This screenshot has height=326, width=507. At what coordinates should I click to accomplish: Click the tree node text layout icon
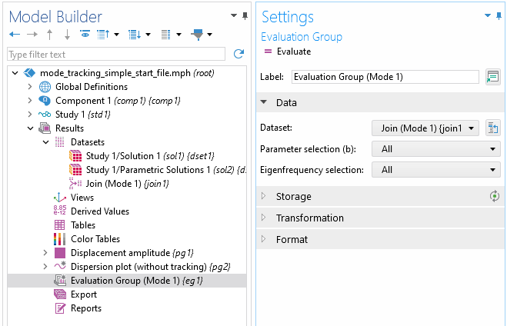166,35
